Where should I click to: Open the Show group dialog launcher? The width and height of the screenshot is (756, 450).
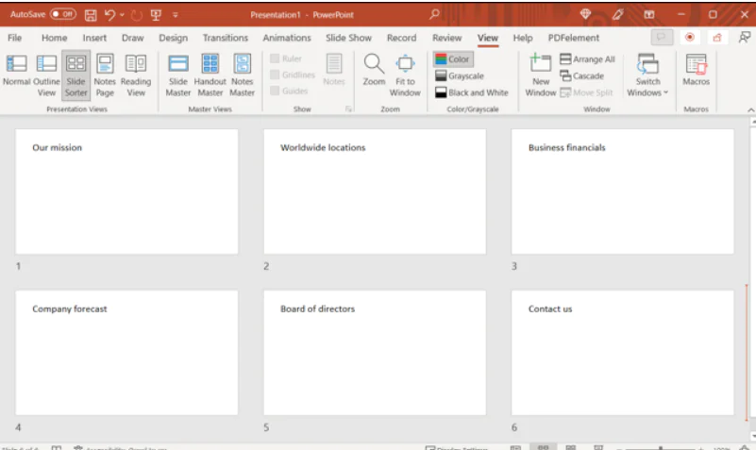click(x=348, y=109)
